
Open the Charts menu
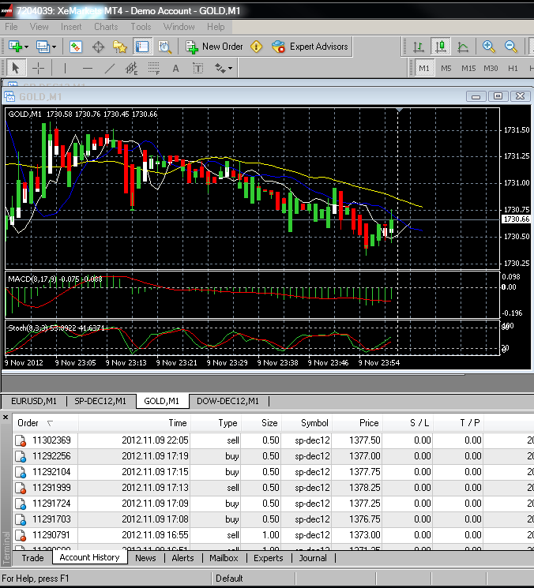106,27
